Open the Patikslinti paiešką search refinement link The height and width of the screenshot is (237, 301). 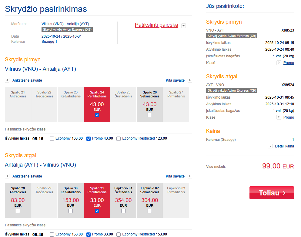click(x=156, y=25)
